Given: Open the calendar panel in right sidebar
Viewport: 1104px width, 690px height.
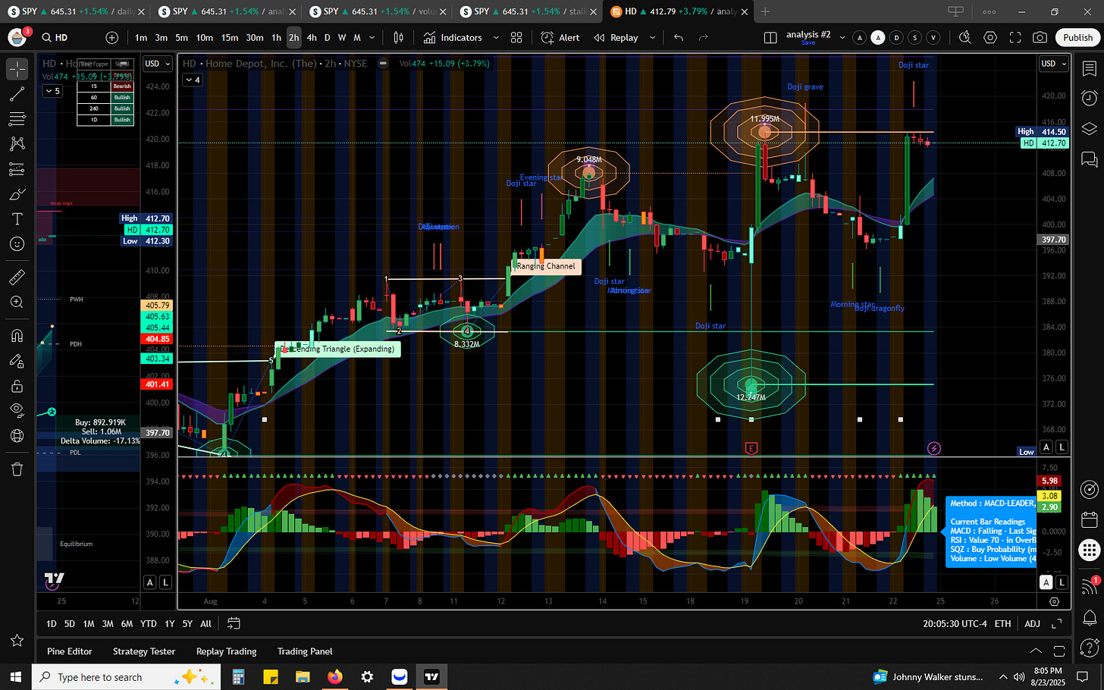Looking at the screenshot, I should (x=1090, y=520).
